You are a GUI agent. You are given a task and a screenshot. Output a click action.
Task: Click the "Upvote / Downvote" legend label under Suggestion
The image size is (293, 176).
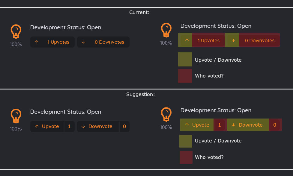[218, 141]
